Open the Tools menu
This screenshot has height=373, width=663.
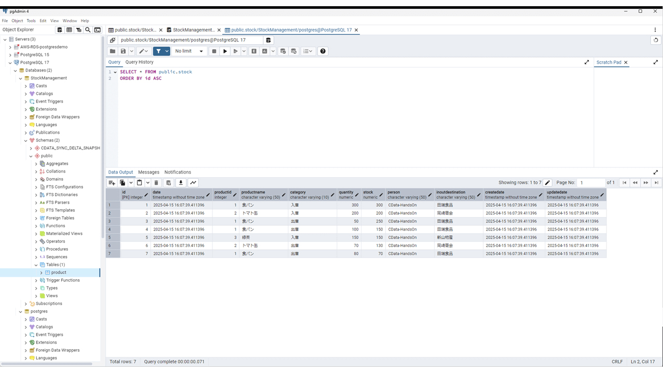[x=31, y=21]
